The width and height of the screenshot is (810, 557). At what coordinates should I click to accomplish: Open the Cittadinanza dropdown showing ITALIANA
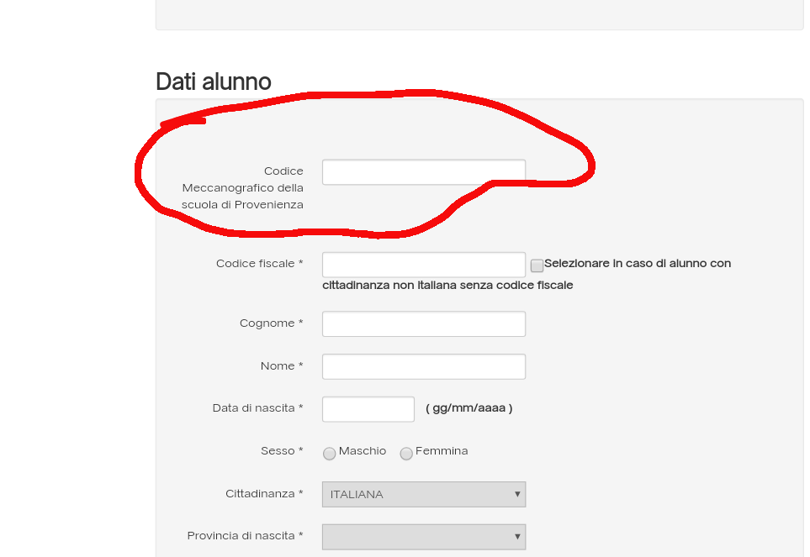[x=423, y=495]
